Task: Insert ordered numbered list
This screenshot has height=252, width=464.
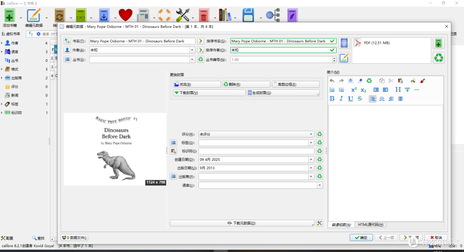Action: 332,90
